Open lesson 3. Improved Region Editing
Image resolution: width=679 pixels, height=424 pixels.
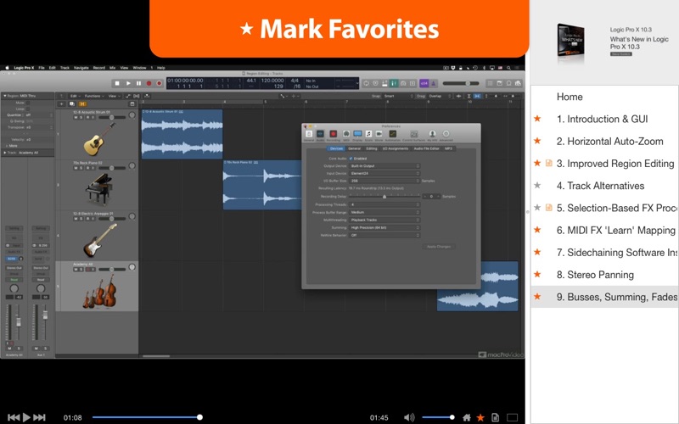click(614, 164)
